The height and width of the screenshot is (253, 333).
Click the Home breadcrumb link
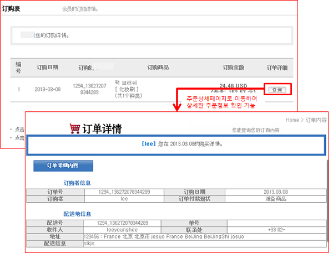pyautogui.click(x=292, y=120)
